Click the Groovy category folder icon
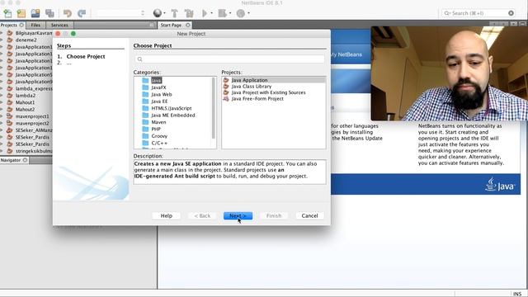Image resolution: width=528 pixels, height=297 pixels. click(x=145, y=136)
